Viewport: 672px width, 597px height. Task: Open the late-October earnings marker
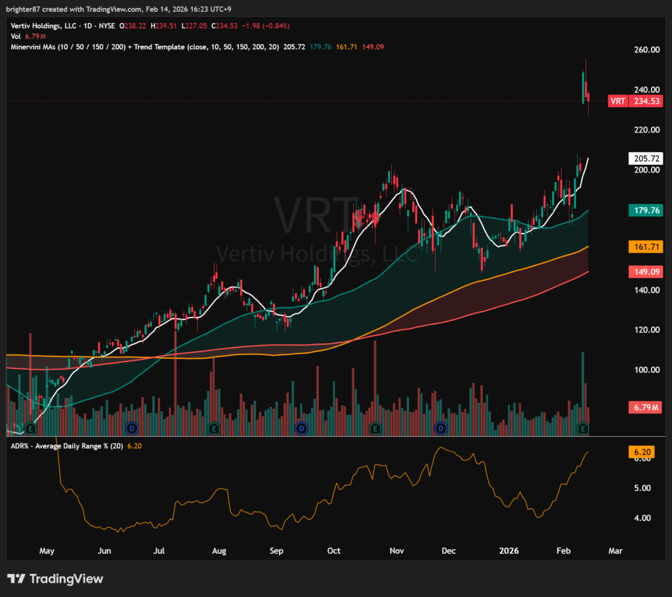tap(375, 428)
